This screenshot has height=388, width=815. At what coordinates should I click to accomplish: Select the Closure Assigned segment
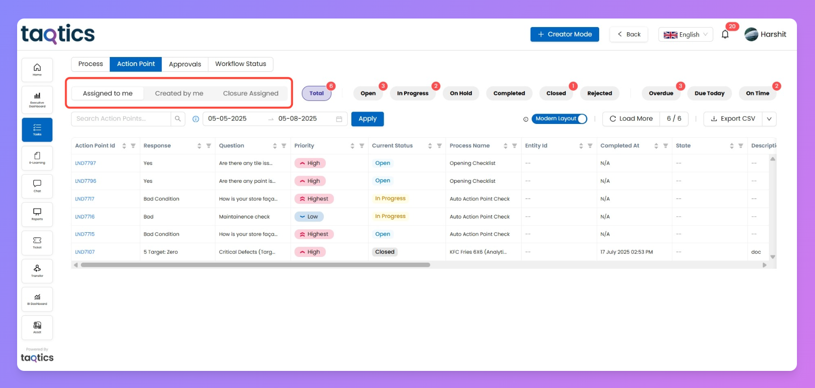[251, 94]
